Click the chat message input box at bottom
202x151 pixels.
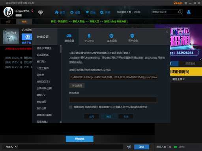pyautogui.click(x=71, y=147)
